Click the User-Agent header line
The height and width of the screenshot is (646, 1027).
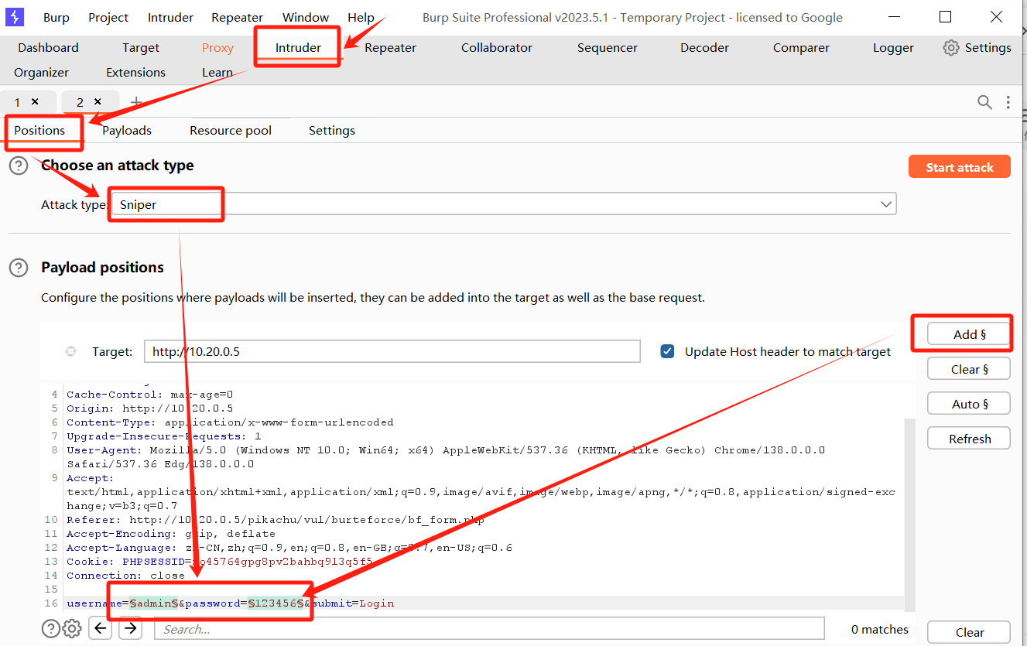[446, 457]
